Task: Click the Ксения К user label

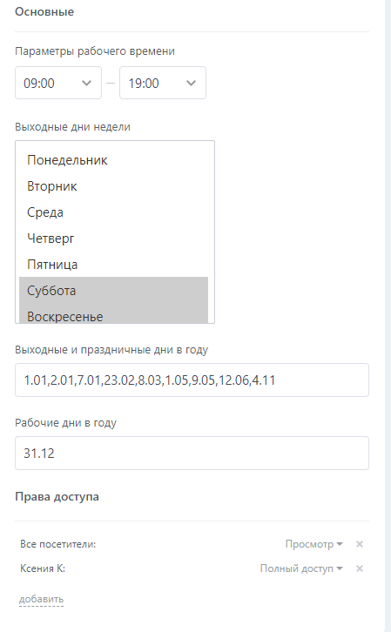Action: pyautogui.click(x=43, y=568)
